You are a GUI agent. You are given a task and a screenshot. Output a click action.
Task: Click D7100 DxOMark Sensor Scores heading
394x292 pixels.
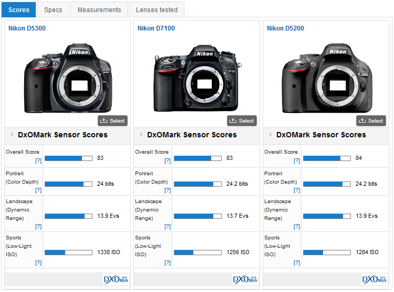point(192,135)
